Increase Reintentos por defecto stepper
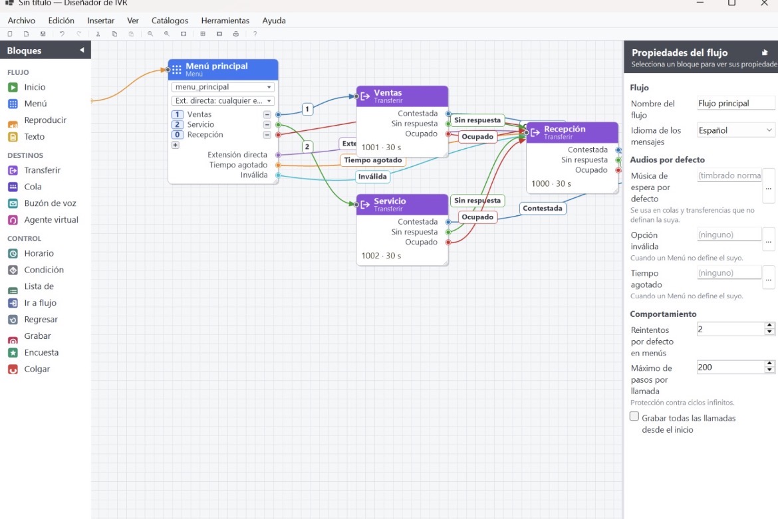Image resolution: width=778 pixels, height=519 pixels. pos(769,326)
